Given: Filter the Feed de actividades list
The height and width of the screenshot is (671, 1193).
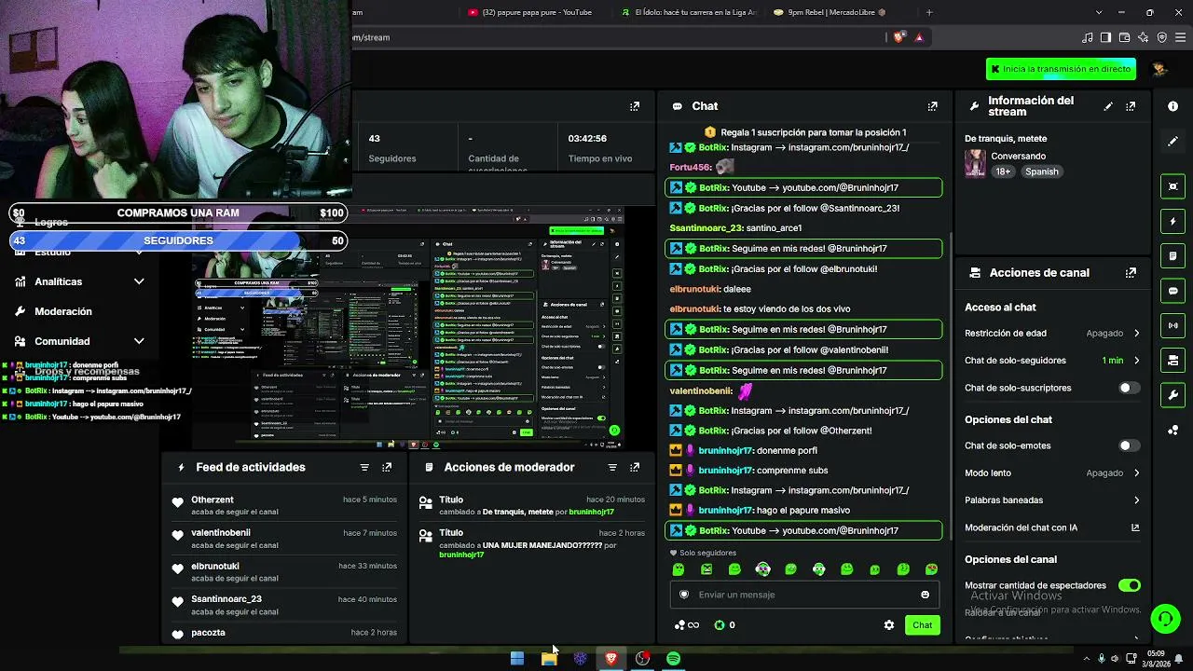Looking at the screenshot, I should tap(364, 467).
